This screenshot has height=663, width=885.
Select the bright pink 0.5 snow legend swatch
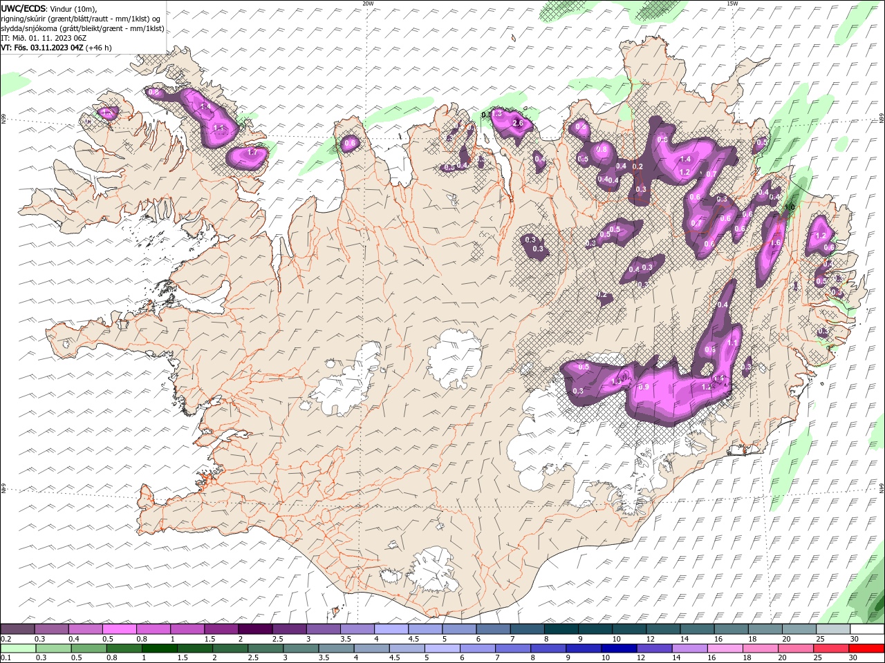119,628
